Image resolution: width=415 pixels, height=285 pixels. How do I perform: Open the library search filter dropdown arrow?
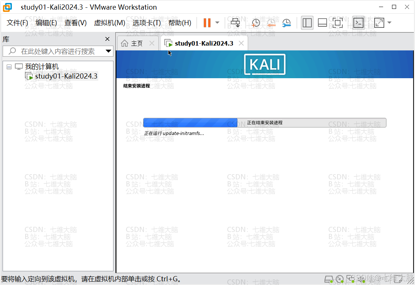pos(108,51)
